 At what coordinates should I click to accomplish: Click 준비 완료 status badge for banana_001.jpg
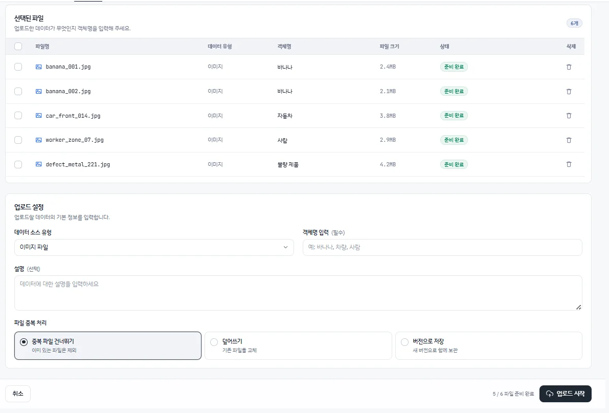[454, 67]
